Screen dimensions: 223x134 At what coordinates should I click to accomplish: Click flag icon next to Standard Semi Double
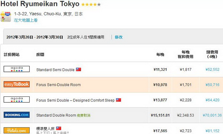point(79,69)
